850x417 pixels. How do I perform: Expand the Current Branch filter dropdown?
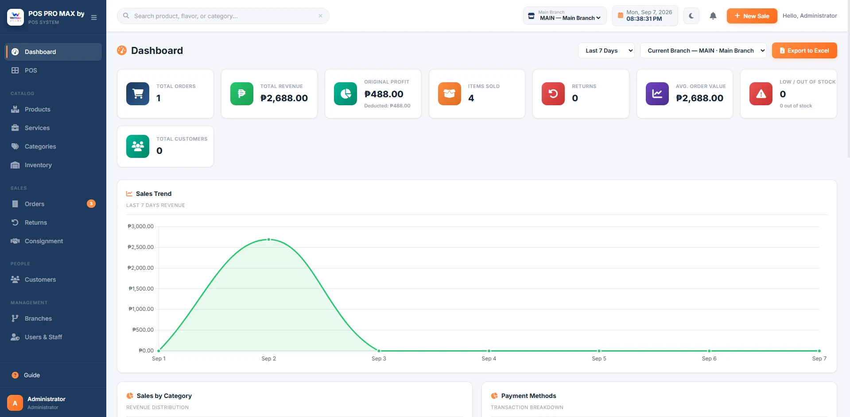pyautogui.click(x=703, y=50)
